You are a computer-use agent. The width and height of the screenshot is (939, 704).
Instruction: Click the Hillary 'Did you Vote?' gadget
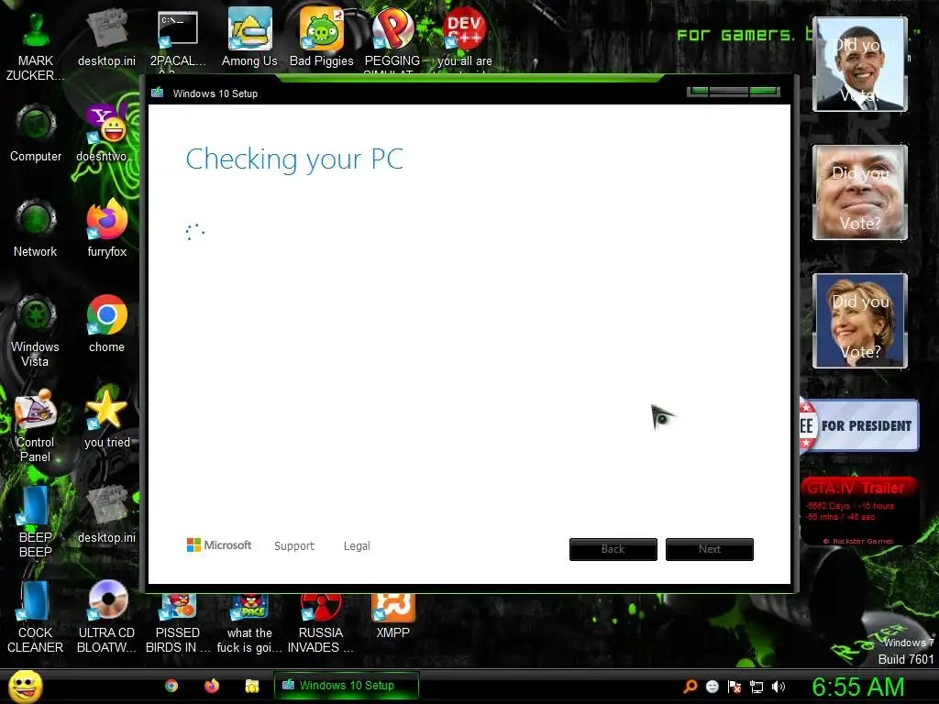point(860,321)
